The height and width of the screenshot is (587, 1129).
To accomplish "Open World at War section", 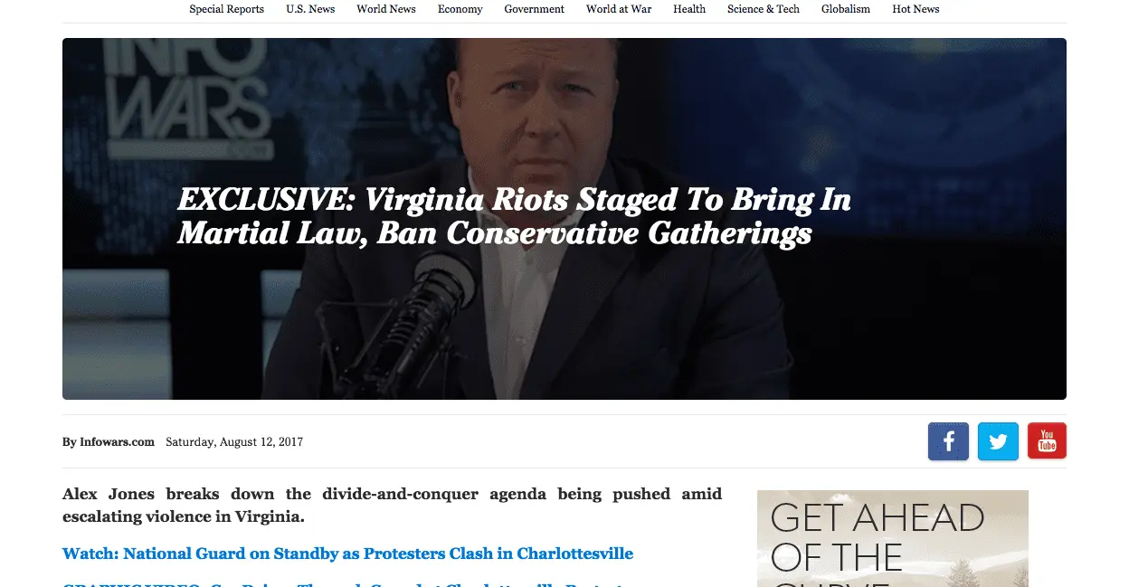I will pos(619,9).
